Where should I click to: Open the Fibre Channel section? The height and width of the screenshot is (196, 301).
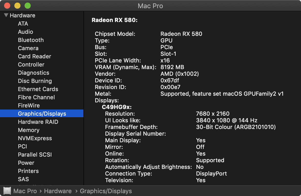click(36, 97)
